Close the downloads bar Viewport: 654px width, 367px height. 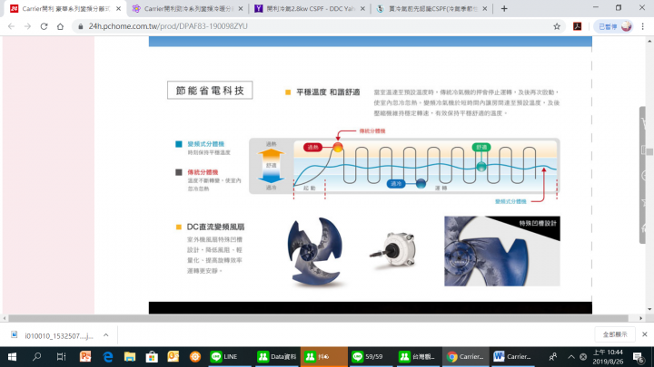pos(644,334)
